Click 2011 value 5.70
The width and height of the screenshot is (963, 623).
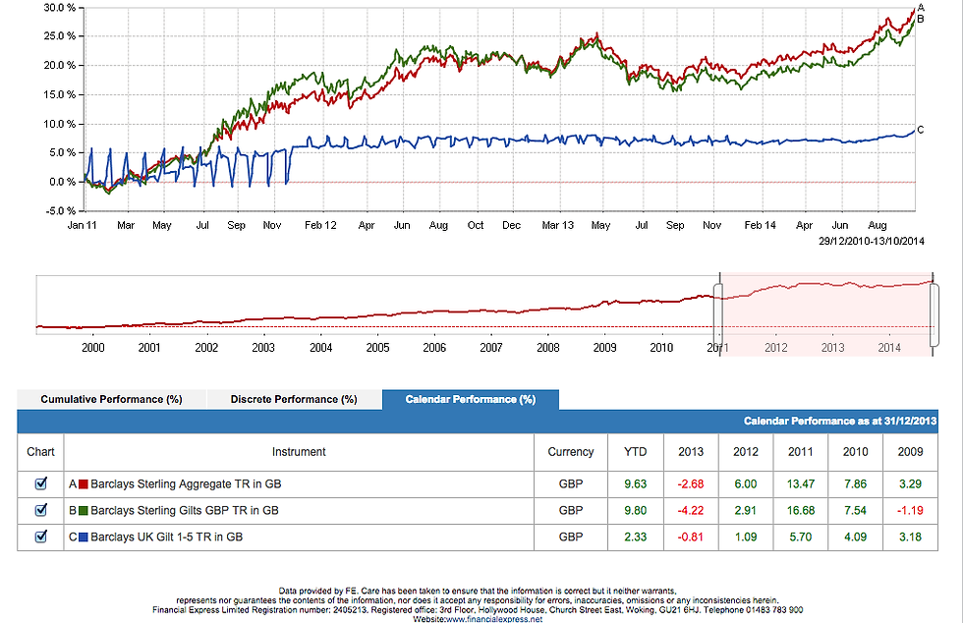tap(801, 537)
